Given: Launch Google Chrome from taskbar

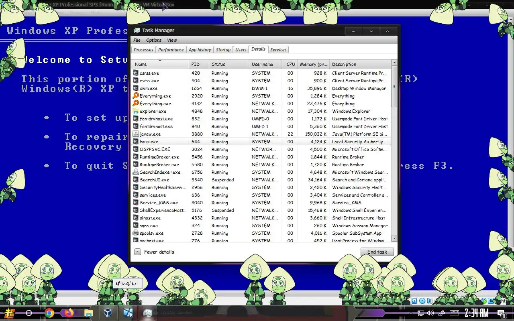Looking at the screenshot, I should pos(49,313).
